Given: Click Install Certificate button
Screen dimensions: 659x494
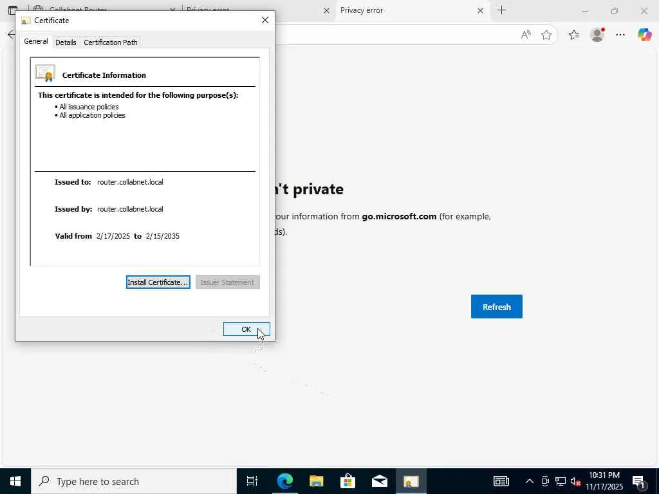Looking at the screenshot, I should (x=158, y=282).
